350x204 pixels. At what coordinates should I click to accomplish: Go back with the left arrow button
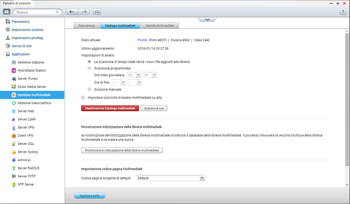(x=72, y=12)
